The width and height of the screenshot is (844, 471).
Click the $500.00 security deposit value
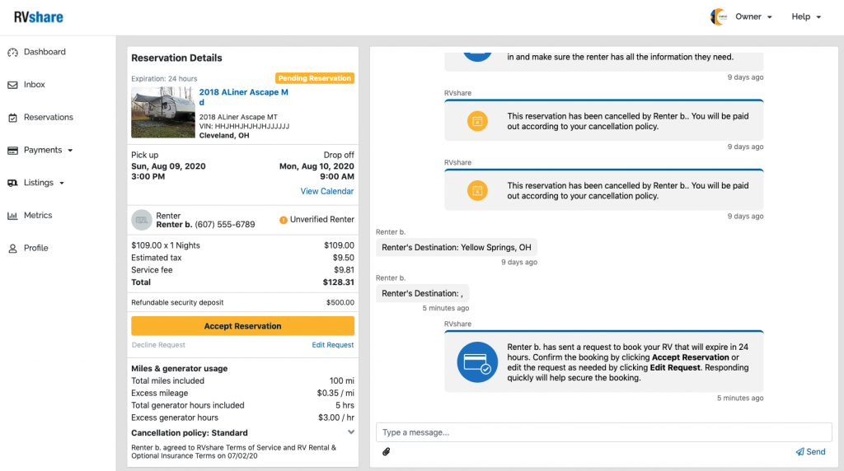tap(340, 303)
